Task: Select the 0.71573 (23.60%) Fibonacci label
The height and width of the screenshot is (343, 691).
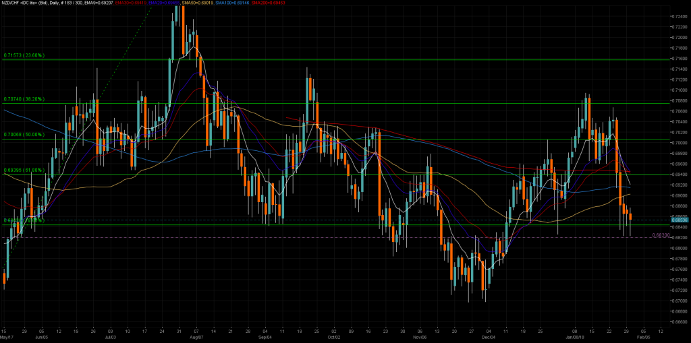Action: point(24,56)
